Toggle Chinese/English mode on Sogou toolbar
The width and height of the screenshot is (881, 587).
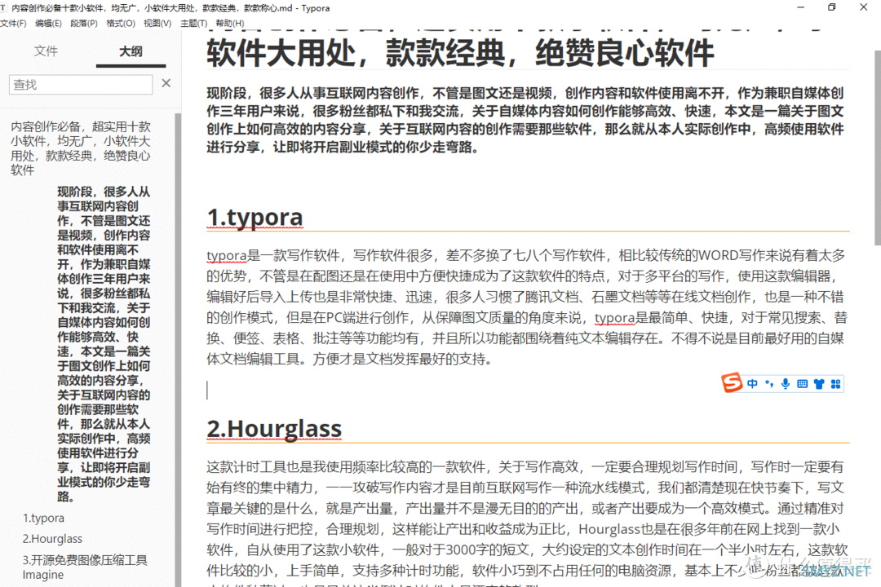click(x=752, y=384)
